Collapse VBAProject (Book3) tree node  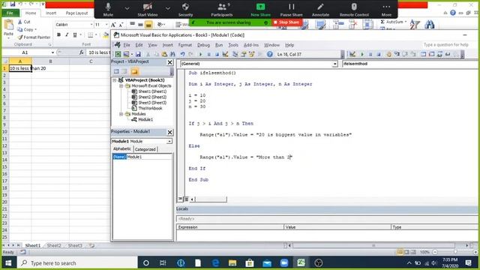(115, 80)
